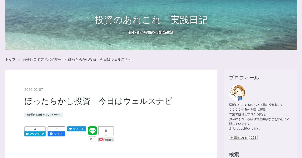Click the 読者になる subscribe button
Screen dimensions: 302x158
pyautogui.click(x=239, y=137)
